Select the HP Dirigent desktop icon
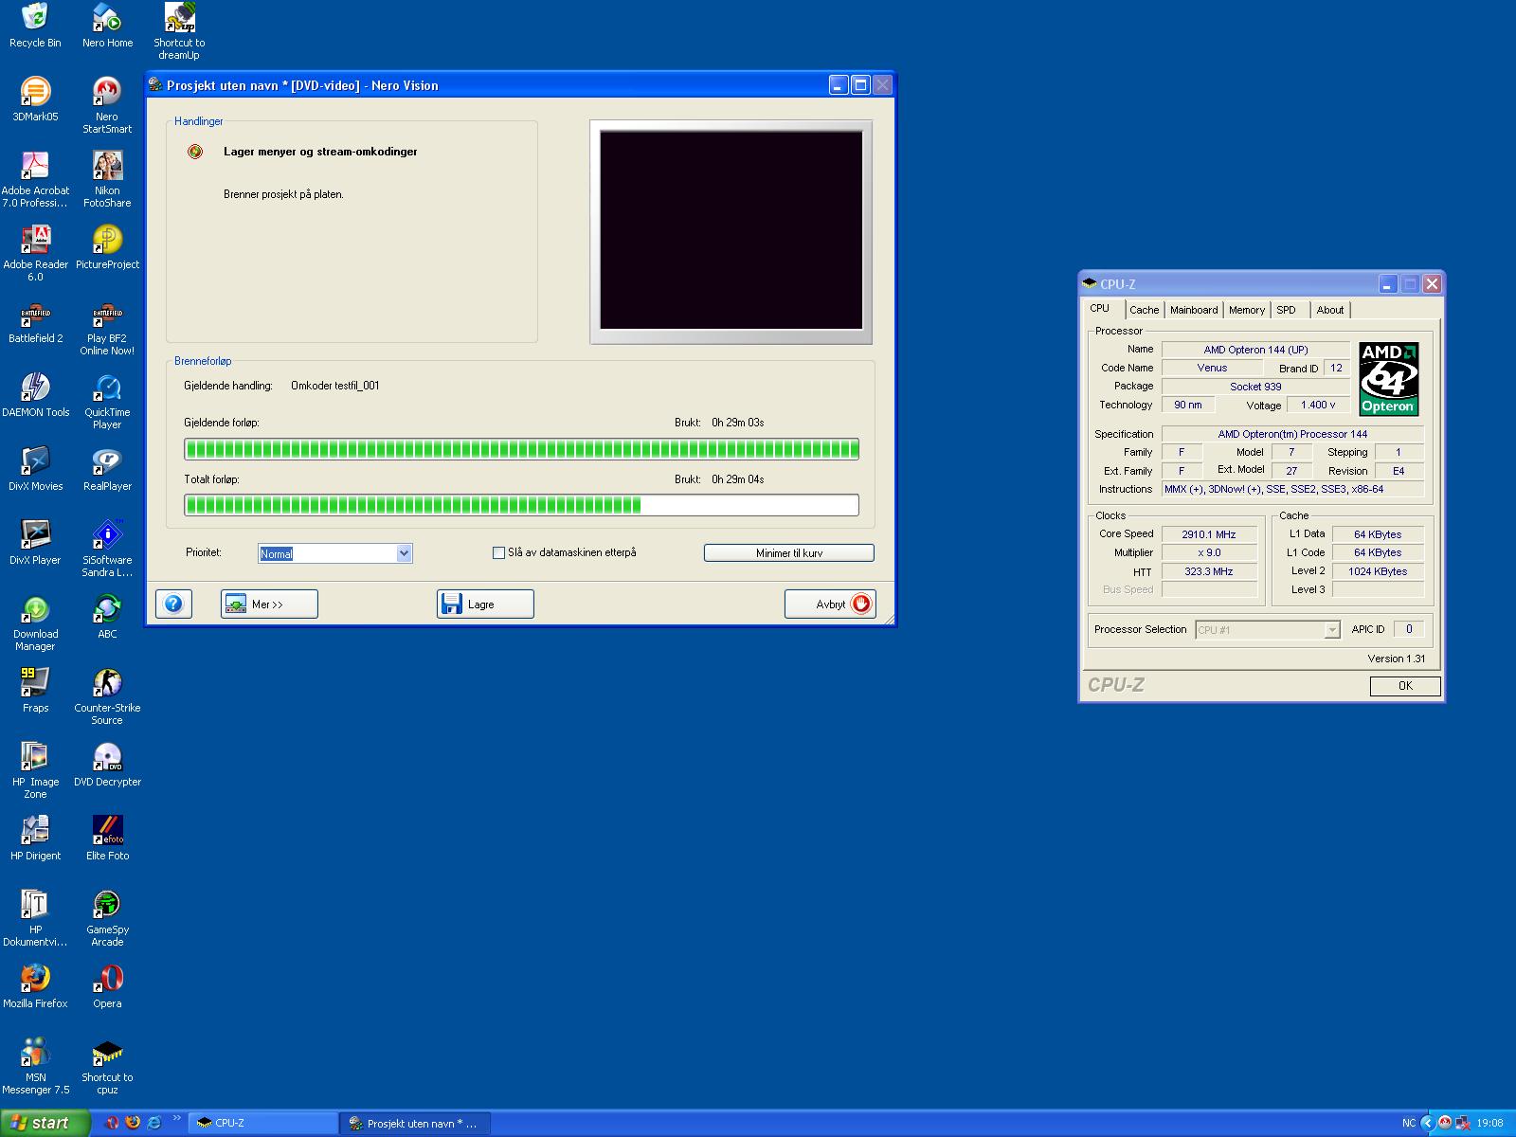This screenshot has width=1516, height=1137. coord(35,839)
